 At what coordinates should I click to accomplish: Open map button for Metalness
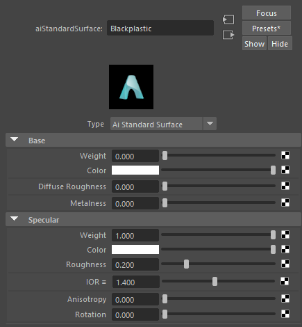[285, 202]
